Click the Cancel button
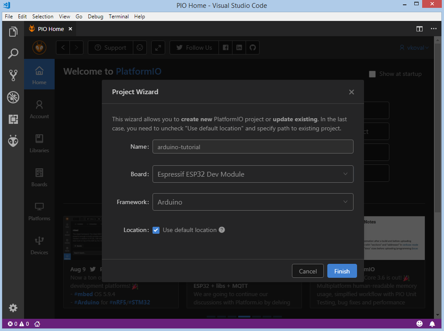 coord(308,271)
